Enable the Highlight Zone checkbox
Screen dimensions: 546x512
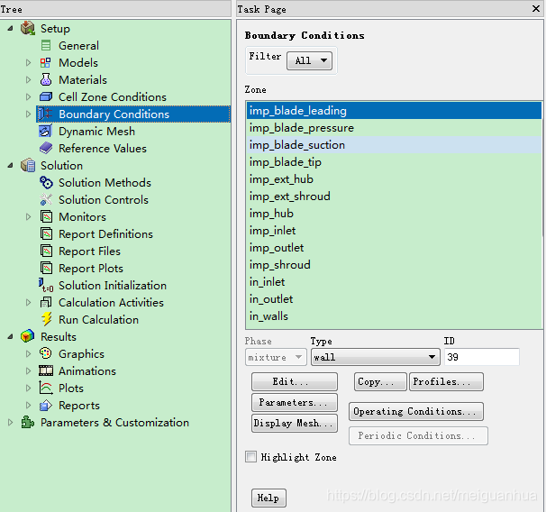(x=251, y=457)
